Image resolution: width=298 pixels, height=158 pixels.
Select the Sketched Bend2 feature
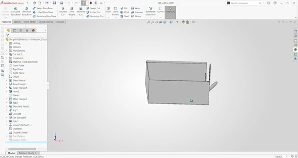click(19, 106)
